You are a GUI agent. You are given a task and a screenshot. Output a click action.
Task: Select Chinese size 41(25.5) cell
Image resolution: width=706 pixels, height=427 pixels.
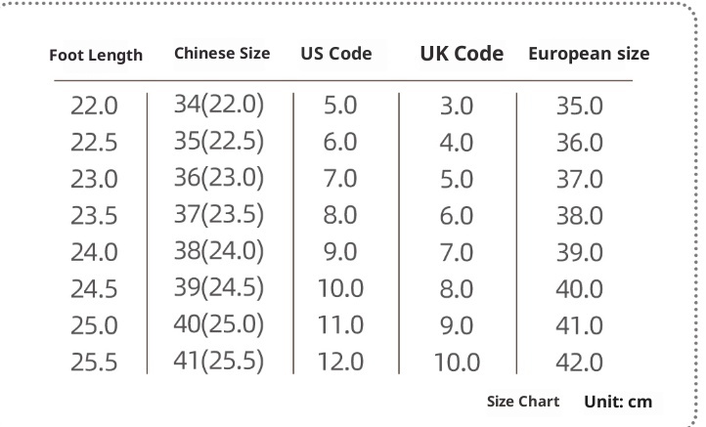(219, 360)
